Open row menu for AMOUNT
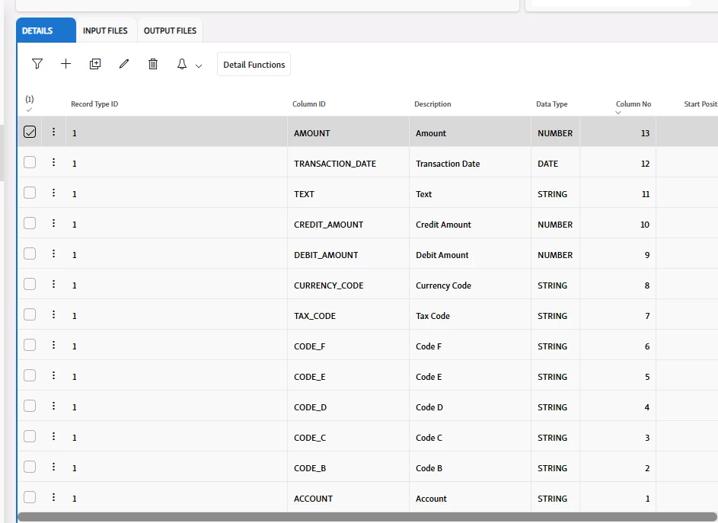718x523 pixels. tap(53, 132)
